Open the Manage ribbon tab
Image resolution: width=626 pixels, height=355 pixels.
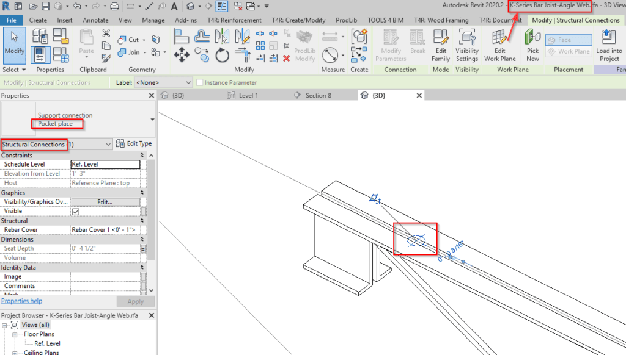click(x=153, y=20)
